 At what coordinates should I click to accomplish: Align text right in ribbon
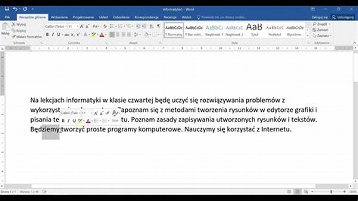[x=123, y=35]
